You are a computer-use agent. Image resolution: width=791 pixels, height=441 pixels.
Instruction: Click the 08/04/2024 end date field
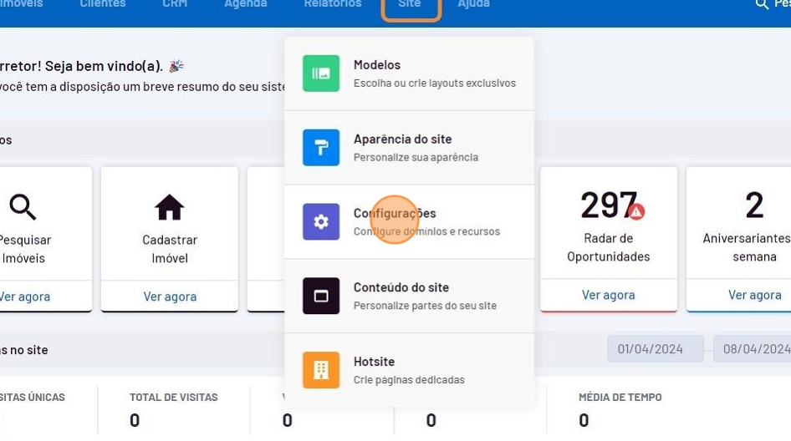coord(756,349)
